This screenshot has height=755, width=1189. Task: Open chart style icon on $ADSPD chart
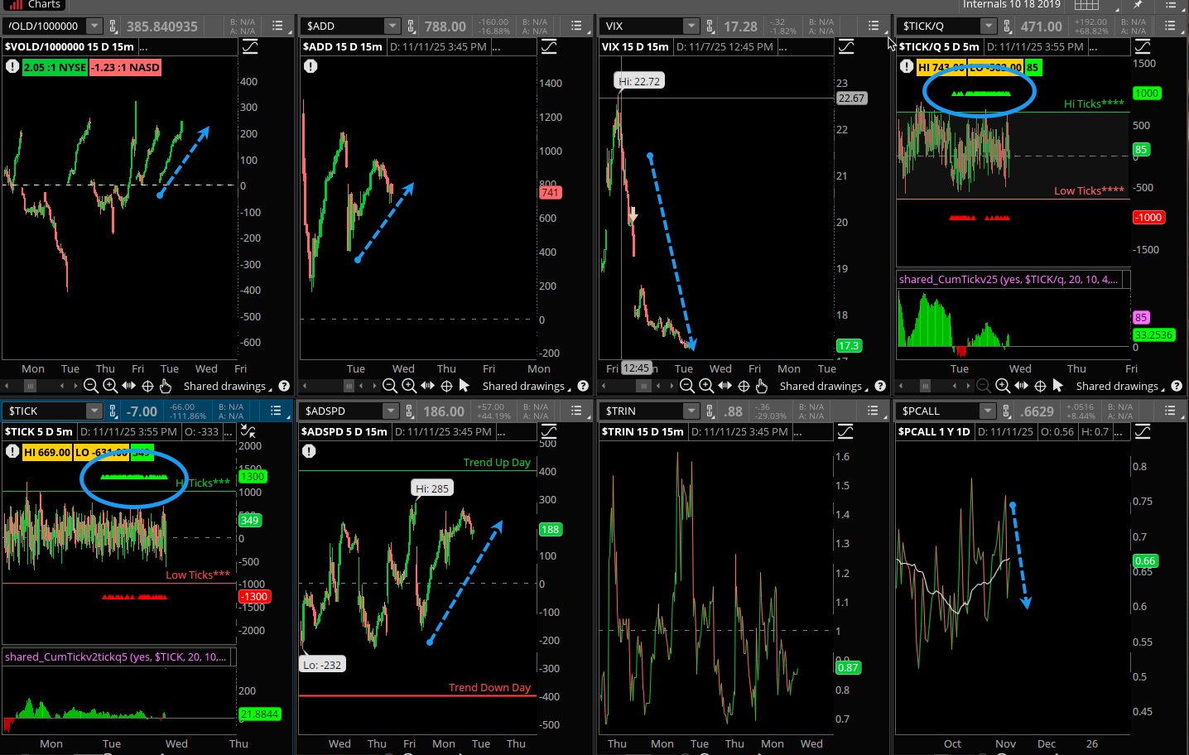pyautogui.click(x=548, y=431)
